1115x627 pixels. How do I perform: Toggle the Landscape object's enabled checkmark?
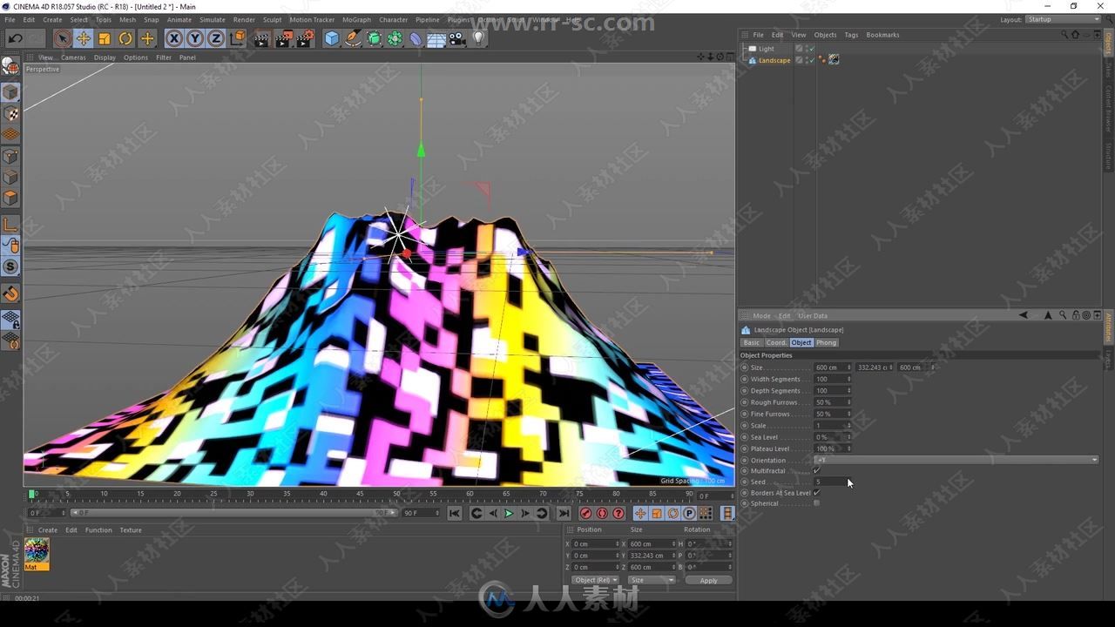tap(812, 60)
